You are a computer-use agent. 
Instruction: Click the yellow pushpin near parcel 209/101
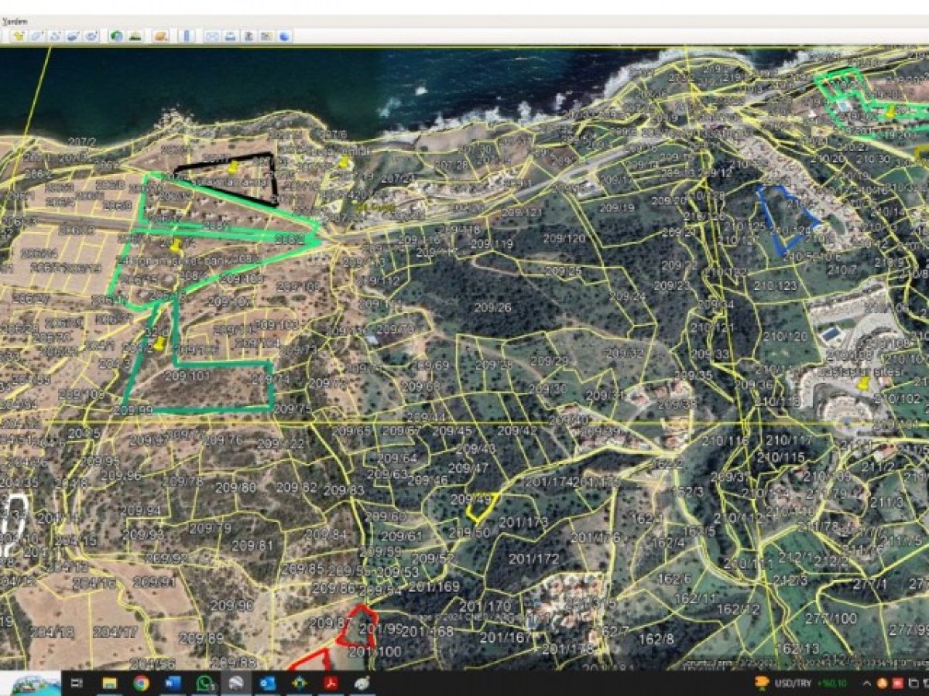tap(159, 343)
